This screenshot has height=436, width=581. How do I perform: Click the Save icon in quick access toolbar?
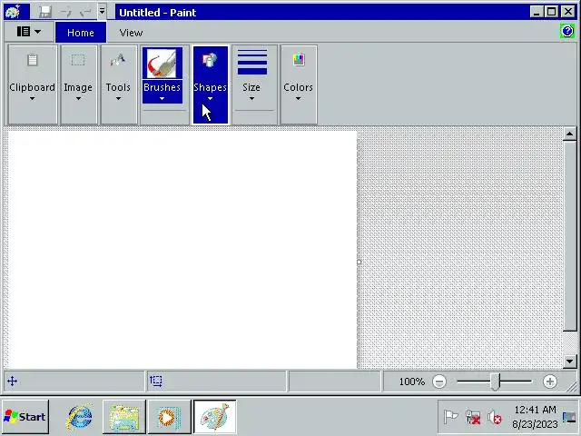tap(45, 12)
